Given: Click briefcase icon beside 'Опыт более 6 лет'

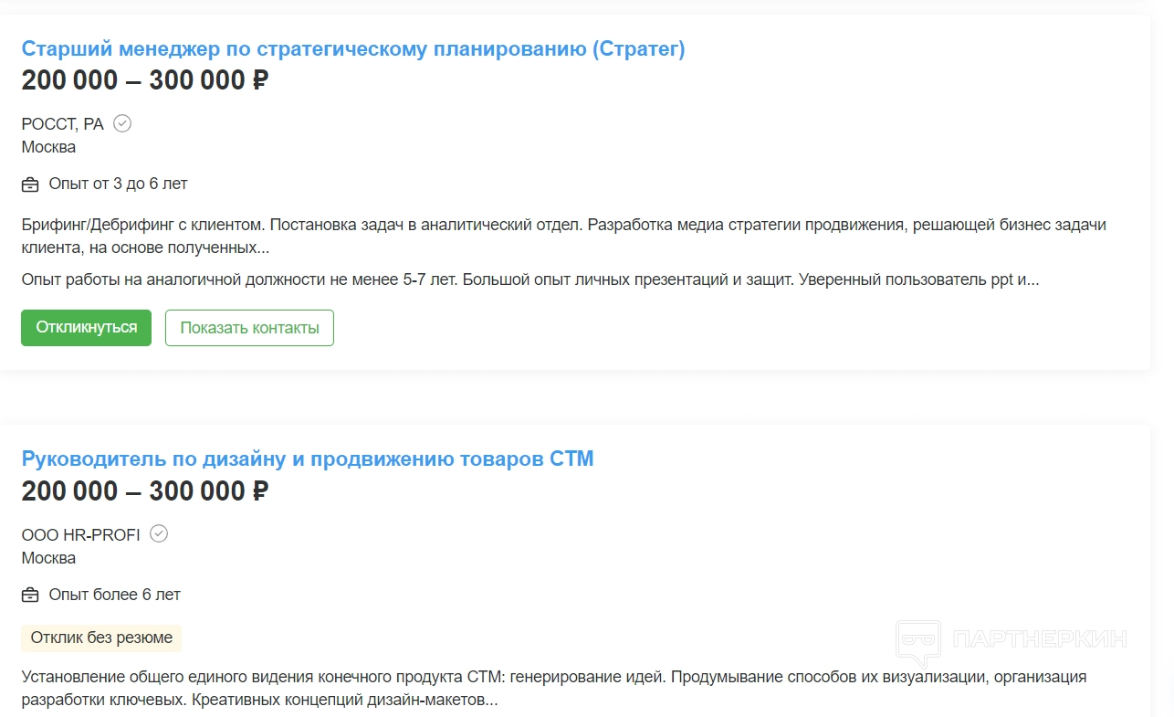Looking at the screenshot, I should (x=30, y=596).
